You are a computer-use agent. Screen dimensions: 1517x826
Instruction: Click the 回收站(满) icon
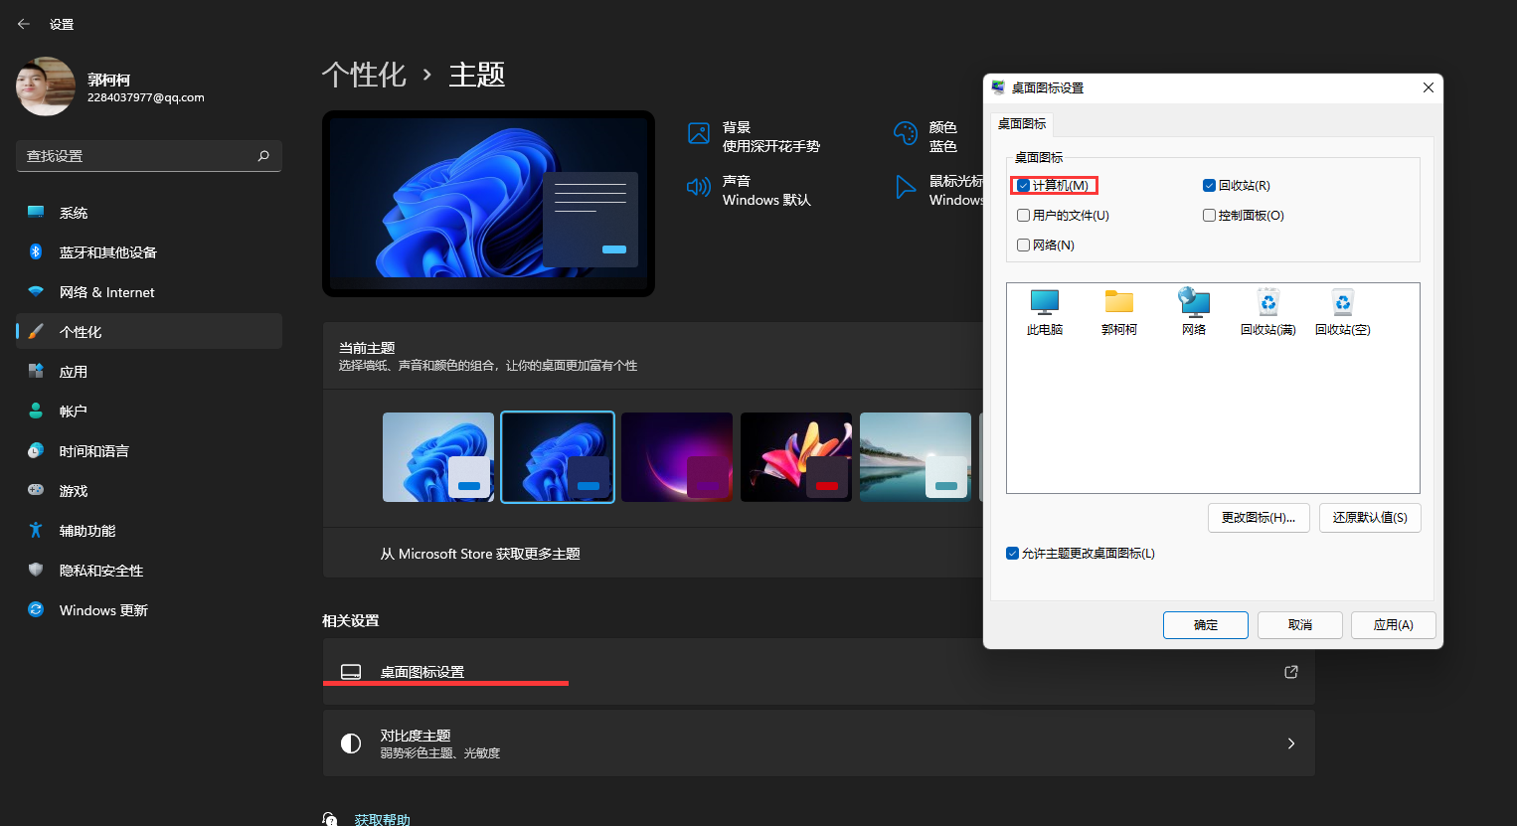[1267, 310]
